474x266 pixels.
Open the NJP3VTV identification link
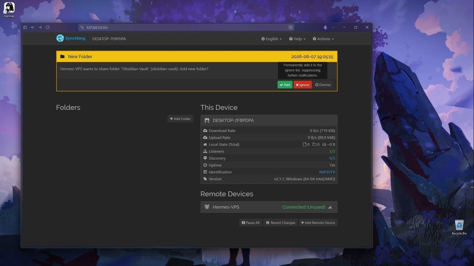(x=327, y=172)
